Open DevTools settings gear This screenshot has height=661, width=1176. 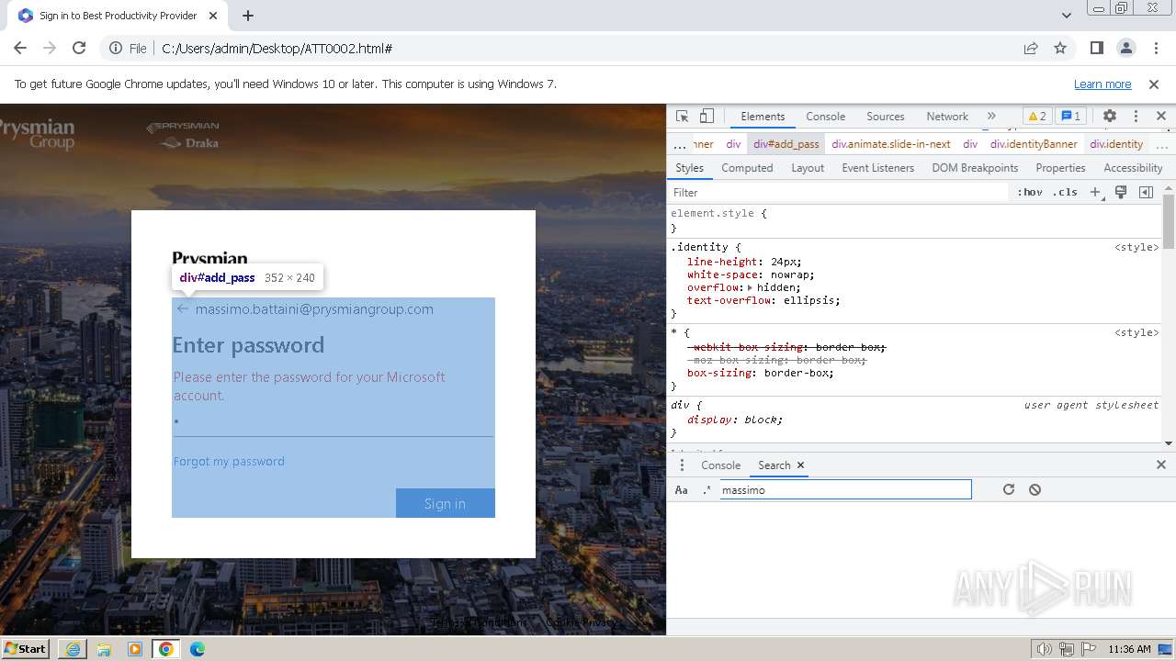pos(1110,117)
